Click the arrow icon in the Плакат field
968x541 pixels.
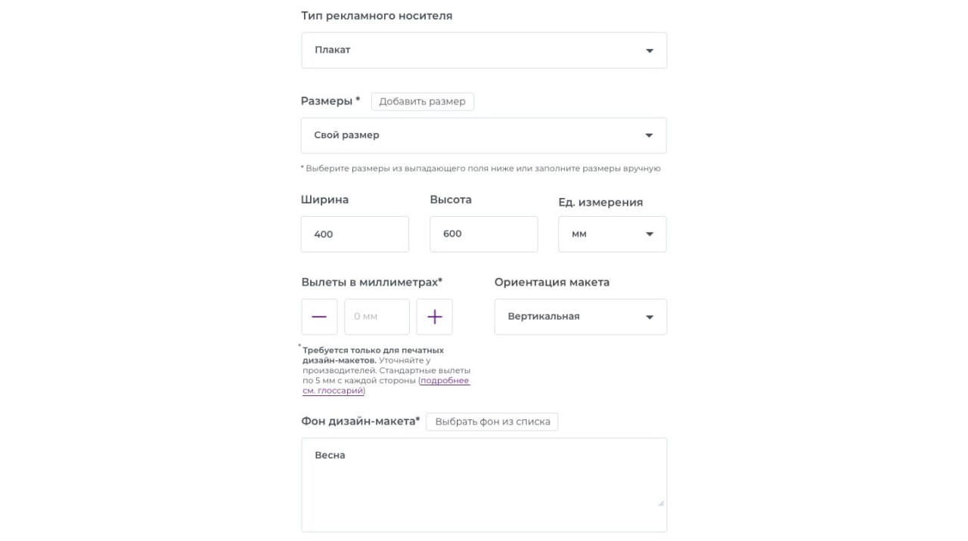click(x=649, y=51)
